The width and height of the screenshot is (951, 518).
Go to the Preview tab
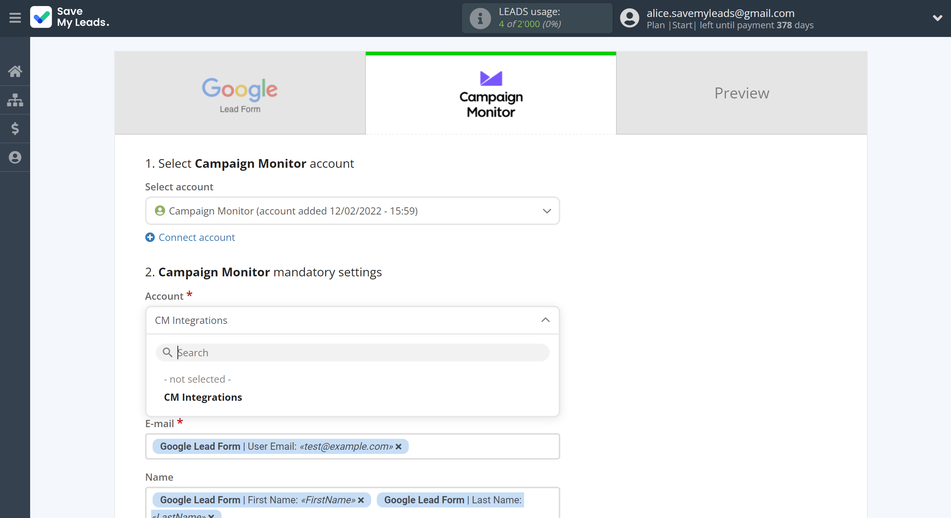click(742, 93)
